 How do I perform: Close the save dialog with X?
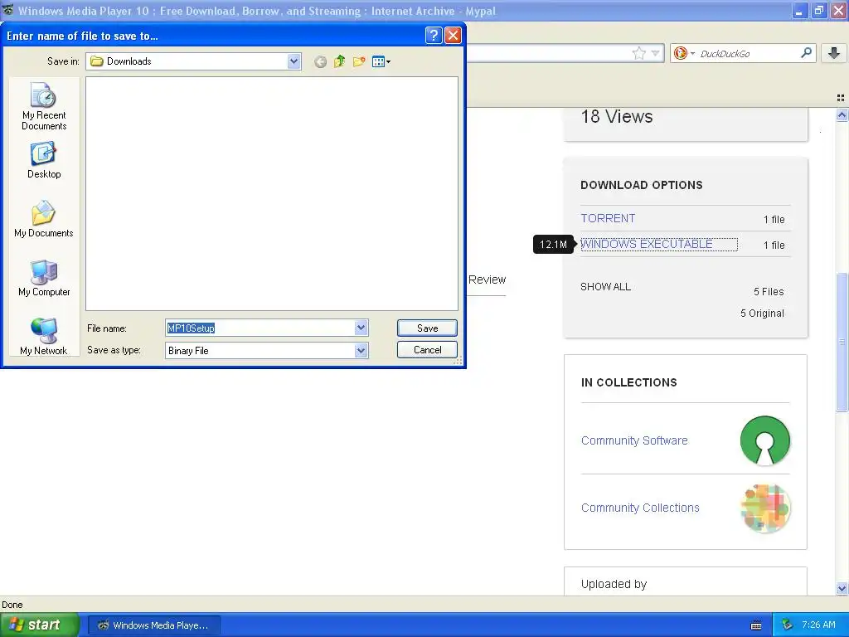click(x=453, y=36)
